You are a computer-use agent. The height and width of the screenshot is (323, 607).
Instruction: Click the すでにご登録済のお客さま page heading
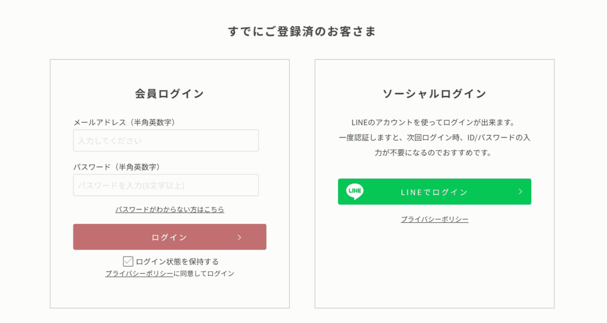coord(302,31)
